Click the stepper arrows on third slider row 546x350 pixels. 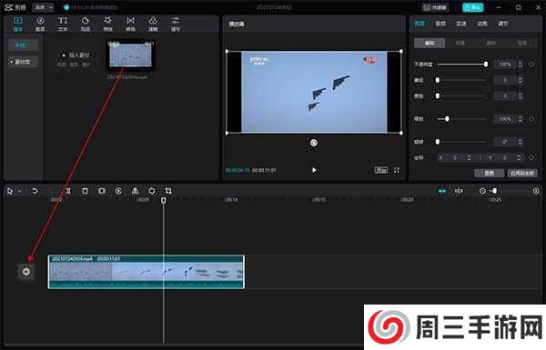pos(520,96)
